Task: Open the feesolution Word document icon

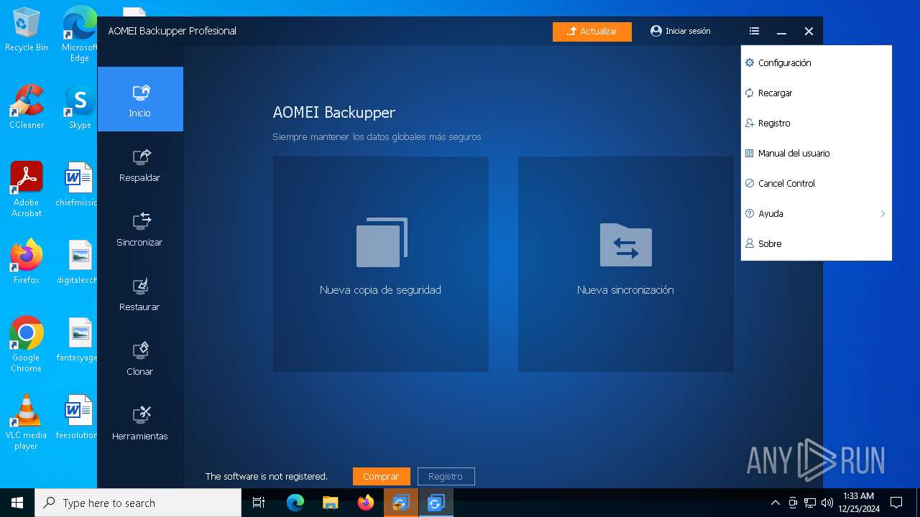Action: pos(78,417)
